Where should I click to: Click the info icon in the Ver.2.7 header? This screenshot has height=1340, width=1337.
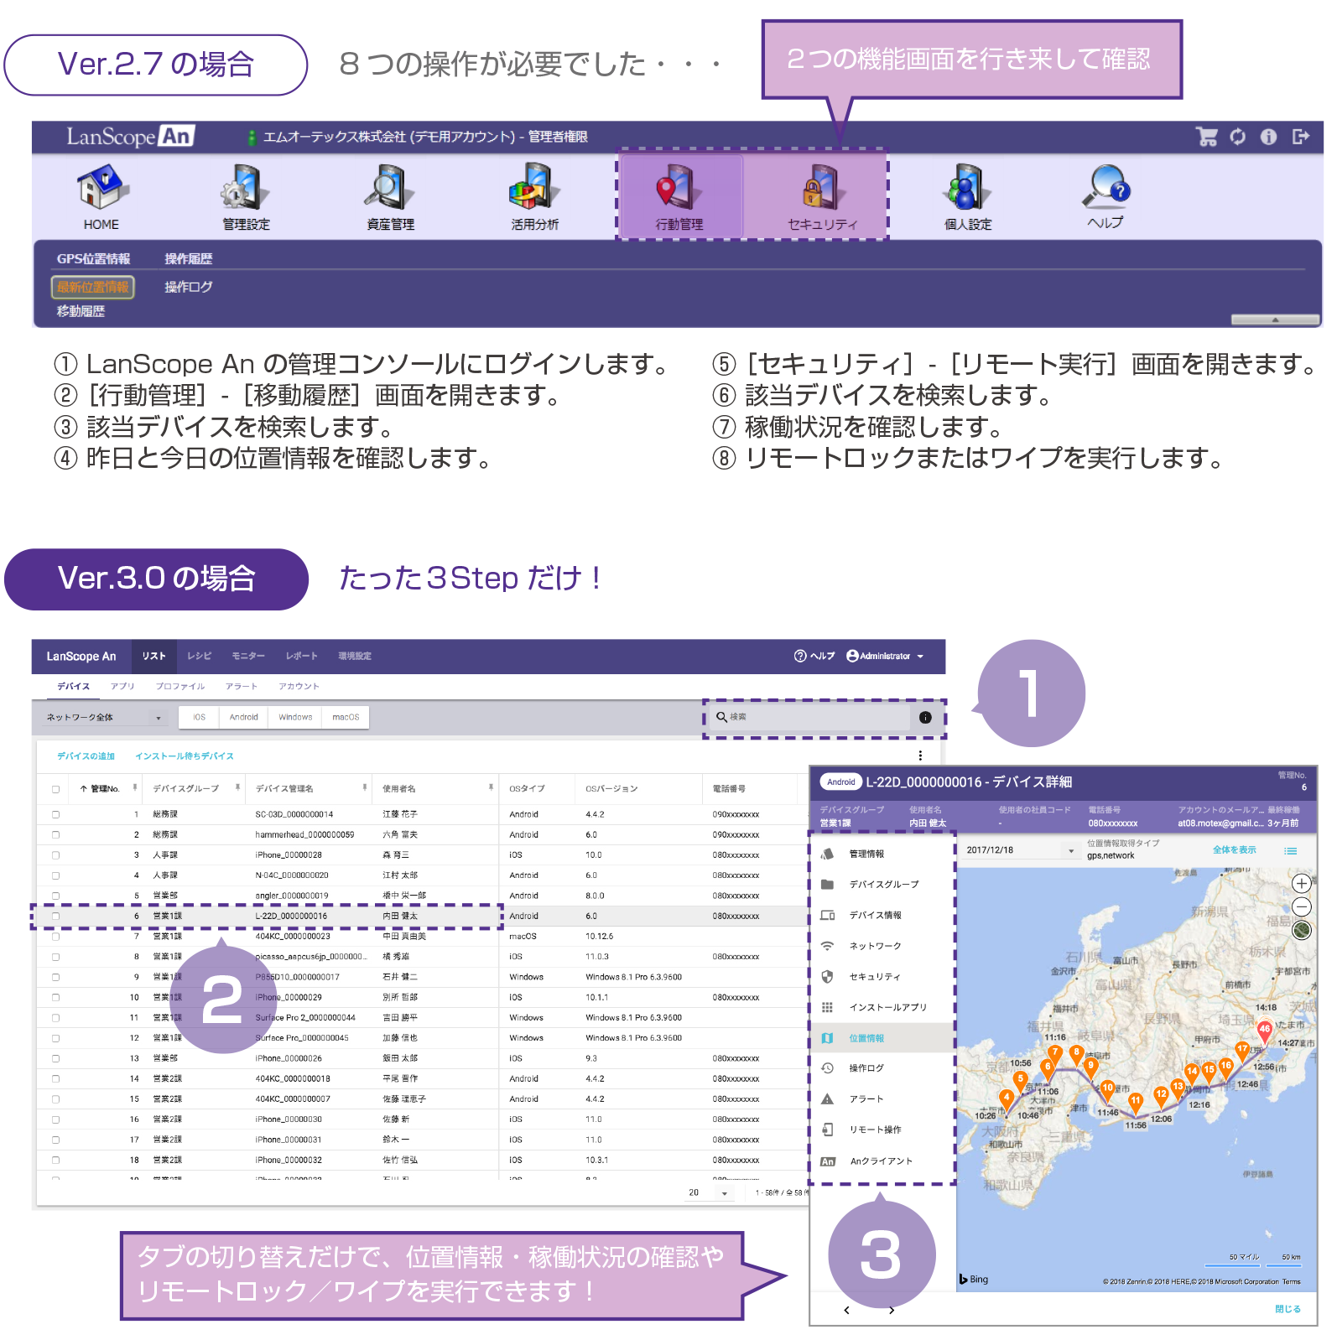(x=1268, y=137)
